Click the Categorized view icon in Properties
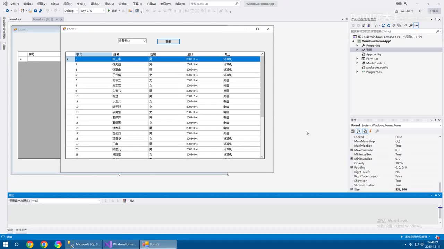The width and height of the screenshot is (444, 249). [x=353, y=131]
